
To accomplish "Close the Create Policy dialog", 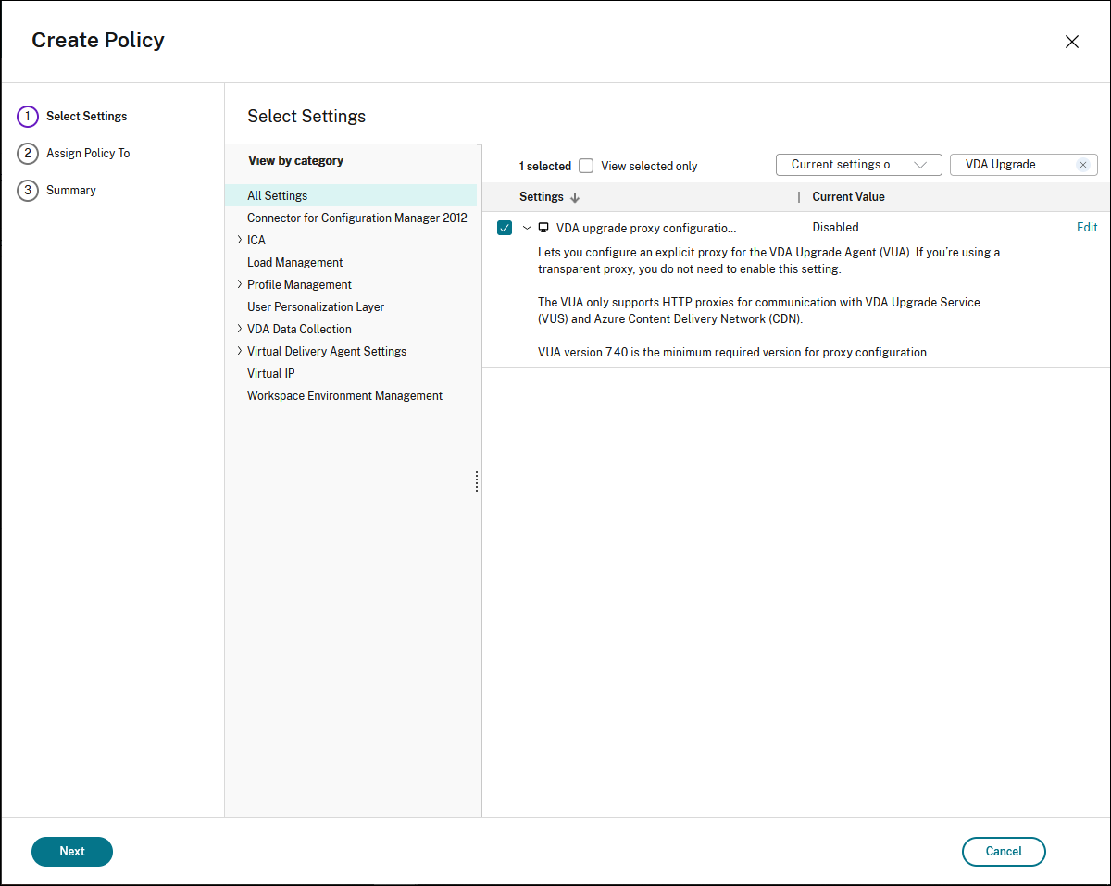I will [1071, 42].
